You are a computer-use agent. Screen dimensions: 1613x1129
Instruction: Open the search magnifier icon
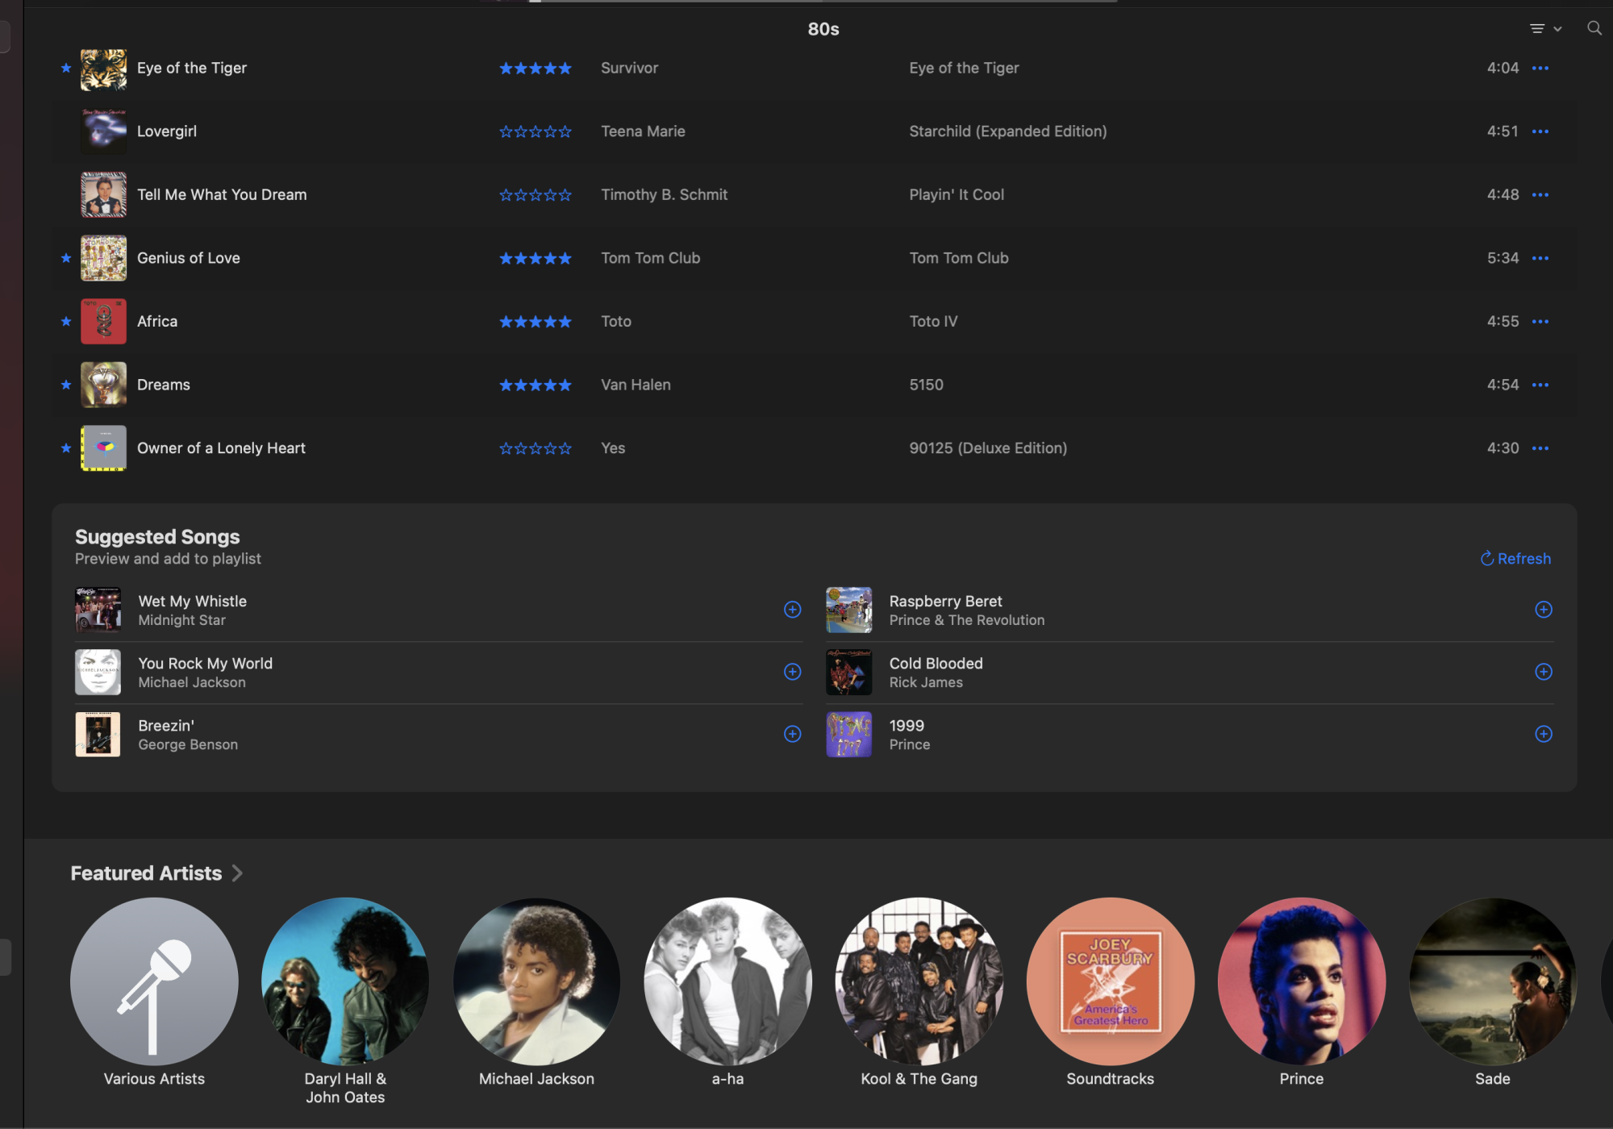point(1594,28)
